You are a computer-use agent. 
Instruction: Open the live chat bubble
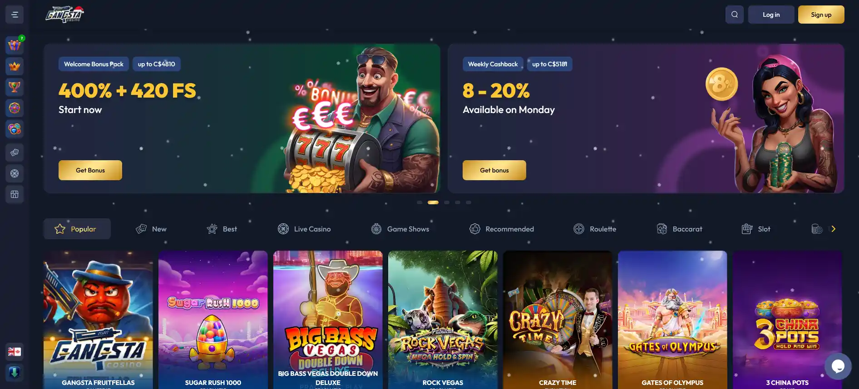pyautogui.click(x=838, y=366)
